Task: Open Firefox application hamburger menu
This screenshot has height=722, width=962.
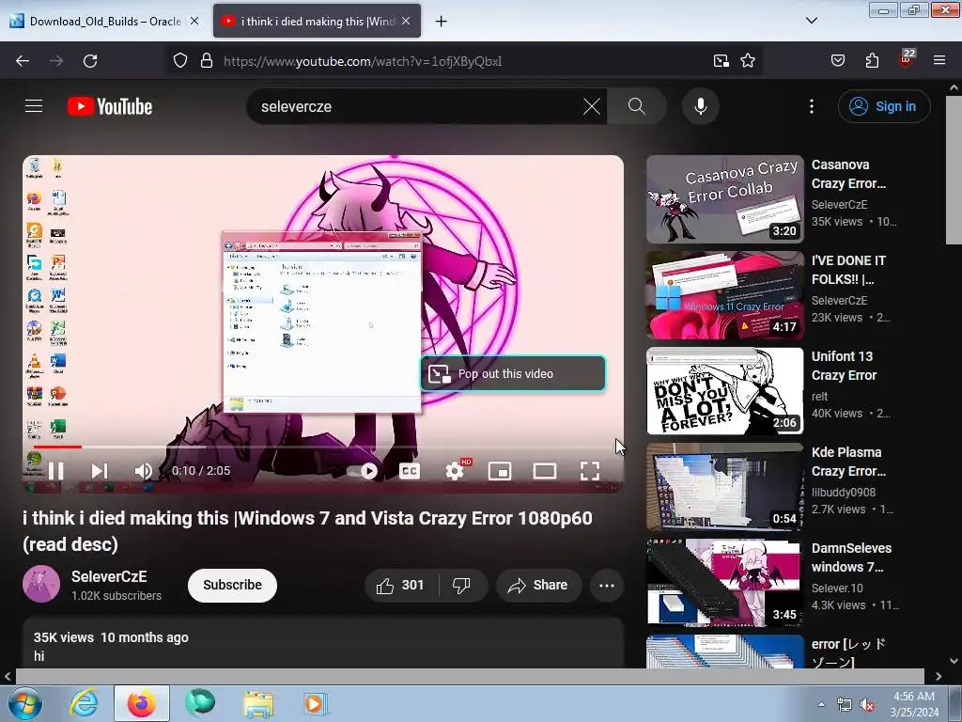Action: click(x=939, y=61)
